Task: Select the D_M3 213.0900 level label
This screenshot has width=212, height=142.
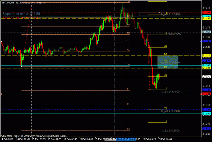Action: (x=171, y=14)
